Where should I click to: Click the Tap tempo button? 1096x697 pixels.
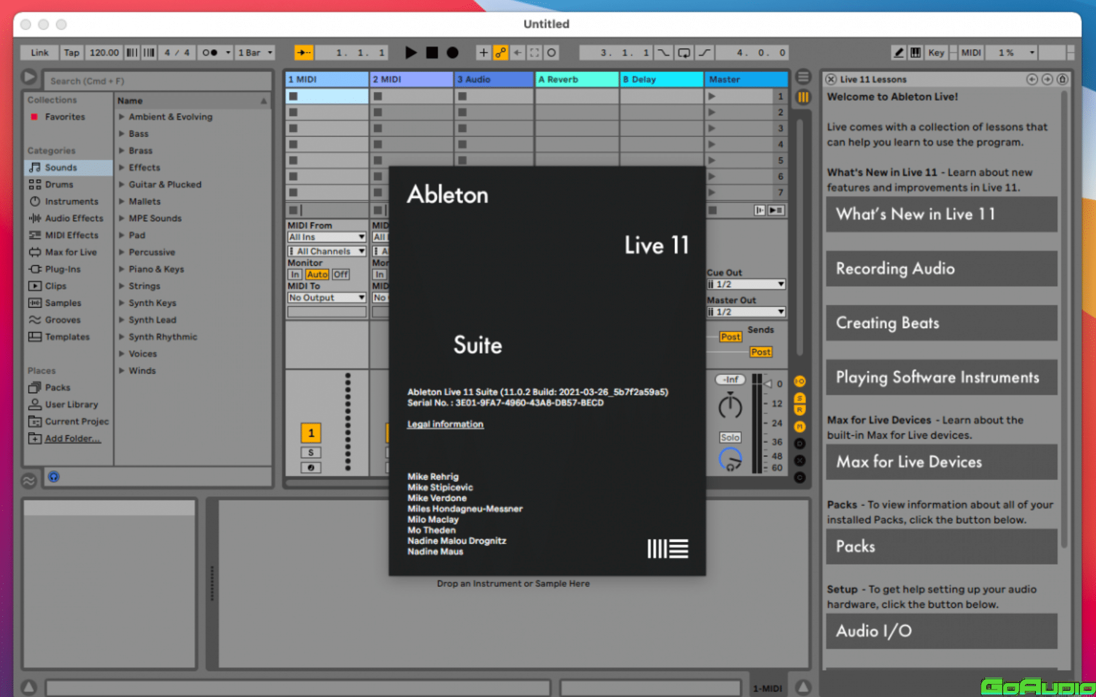click(71, 53)
